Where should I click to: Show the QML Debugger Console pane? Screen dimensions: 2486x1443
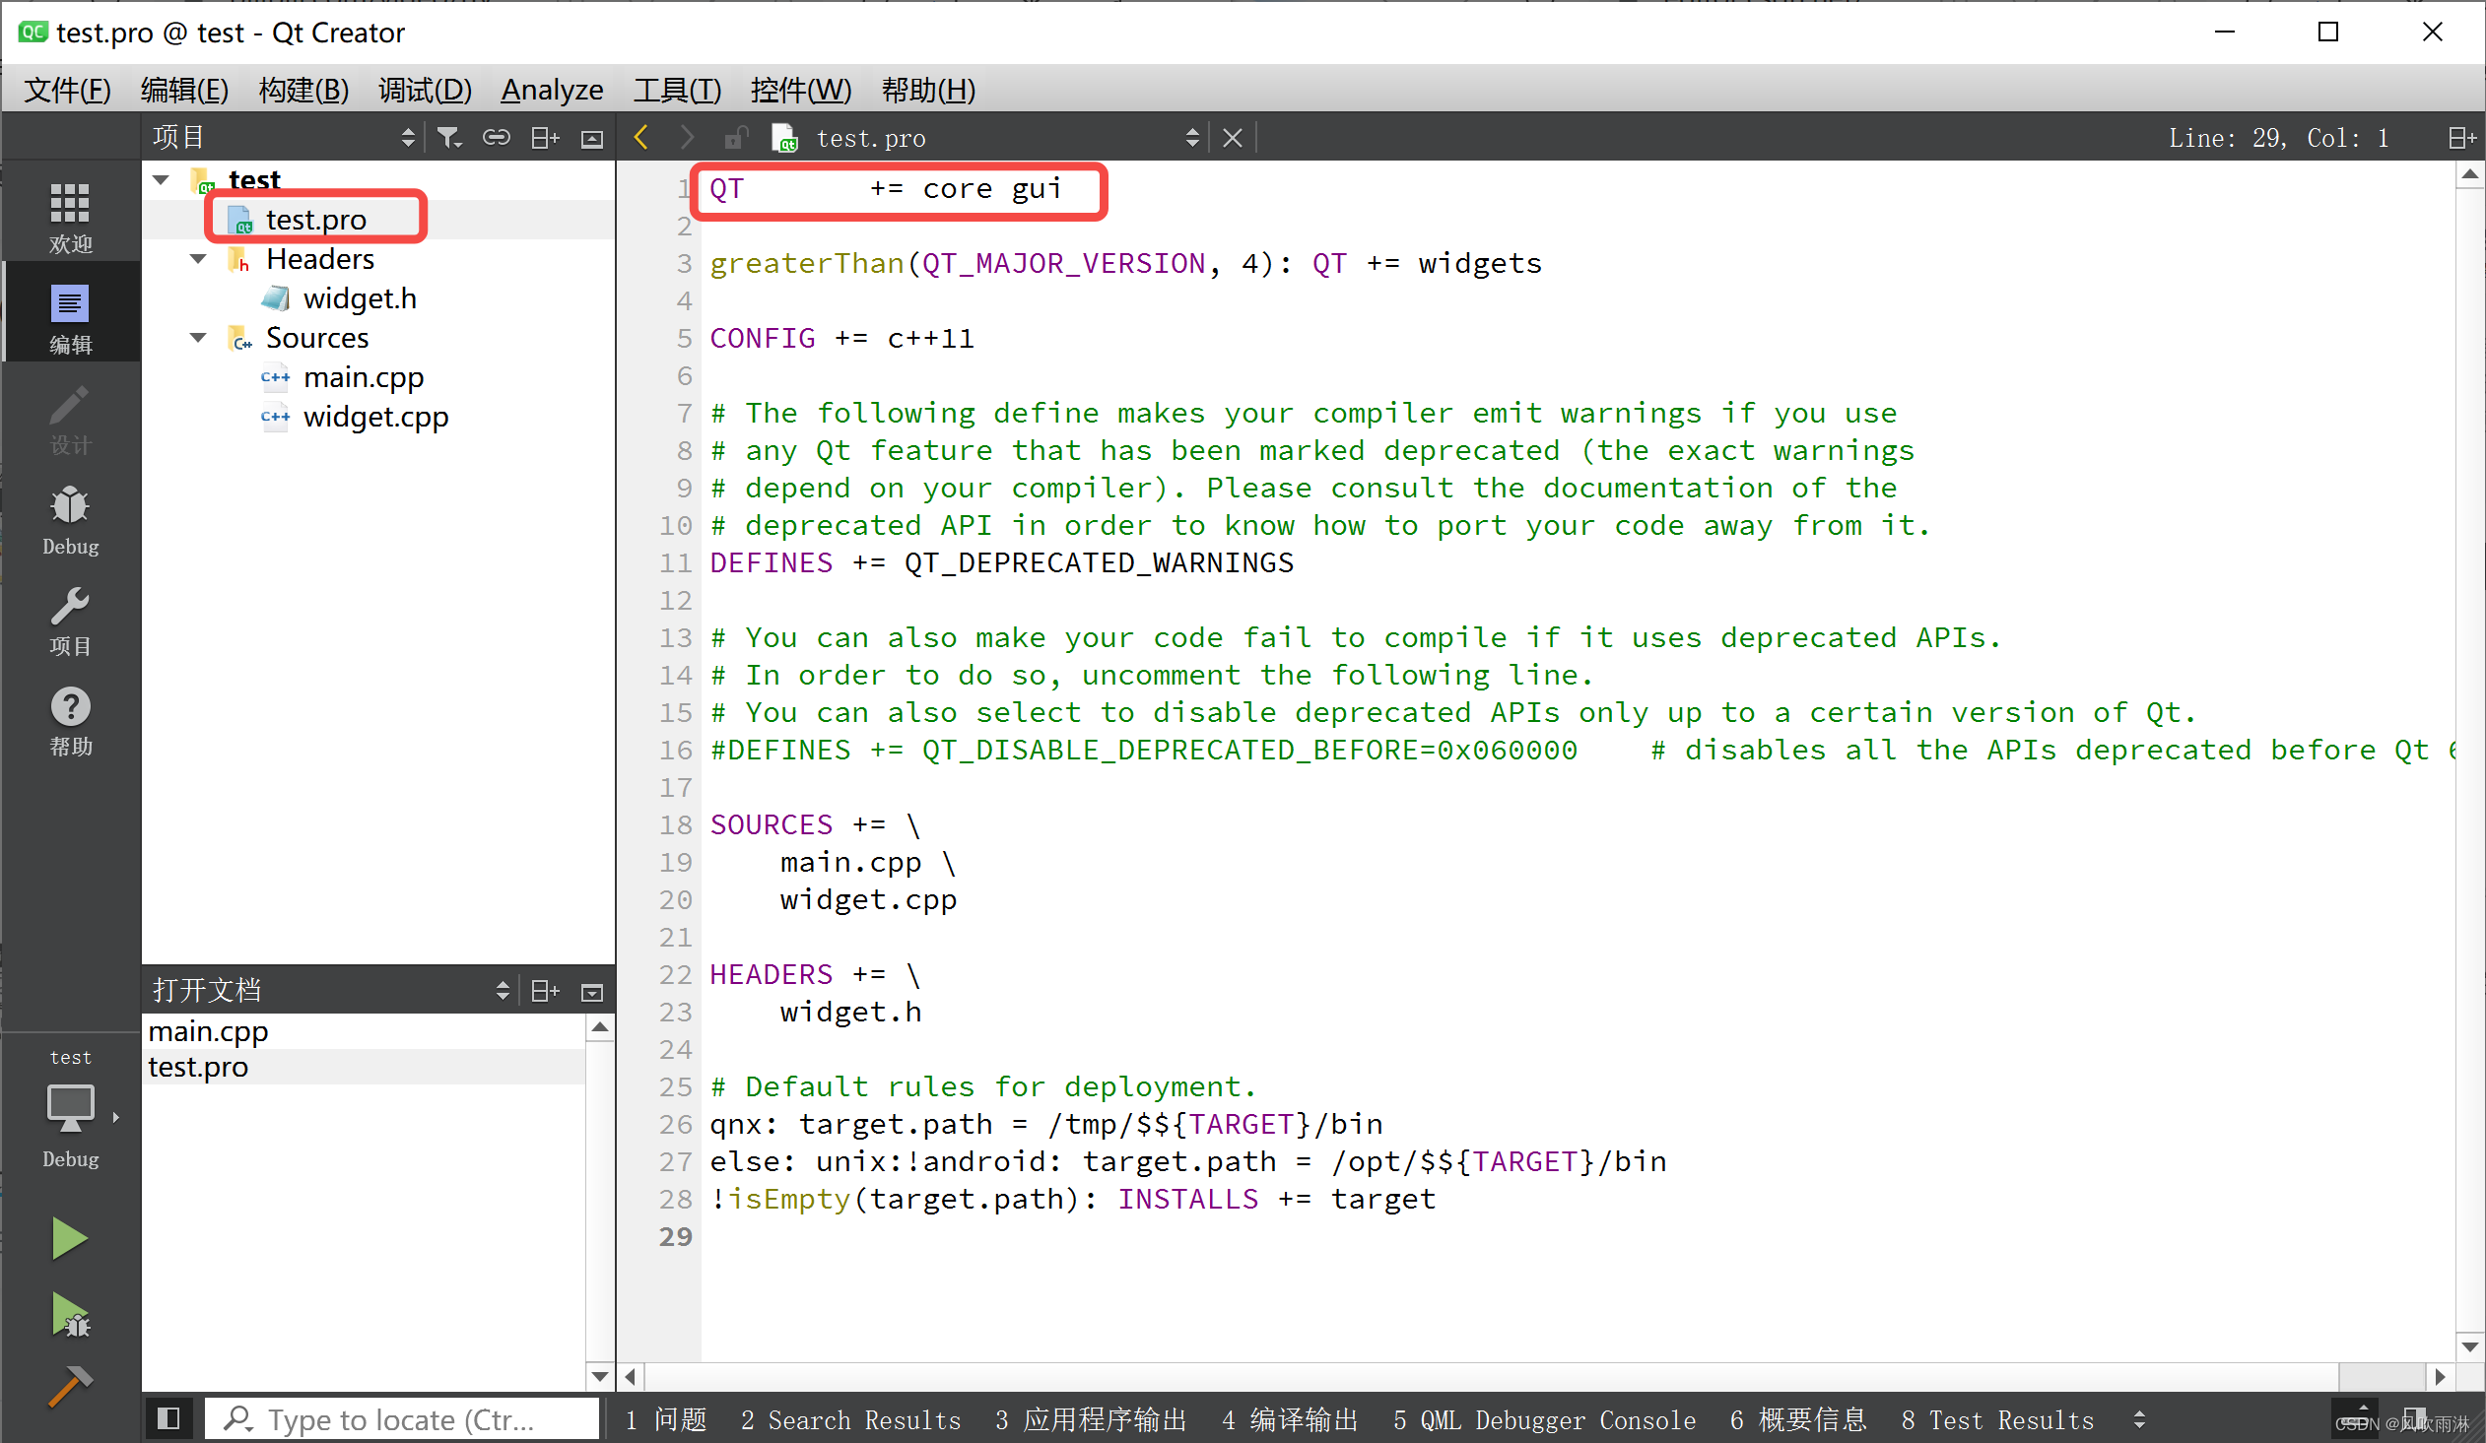point(1544,1420)
